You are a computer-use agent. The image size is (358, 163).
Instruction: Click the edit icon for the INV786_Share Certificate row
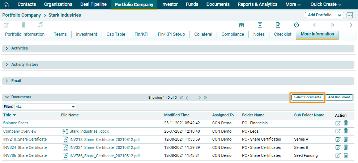pos(338,156)
